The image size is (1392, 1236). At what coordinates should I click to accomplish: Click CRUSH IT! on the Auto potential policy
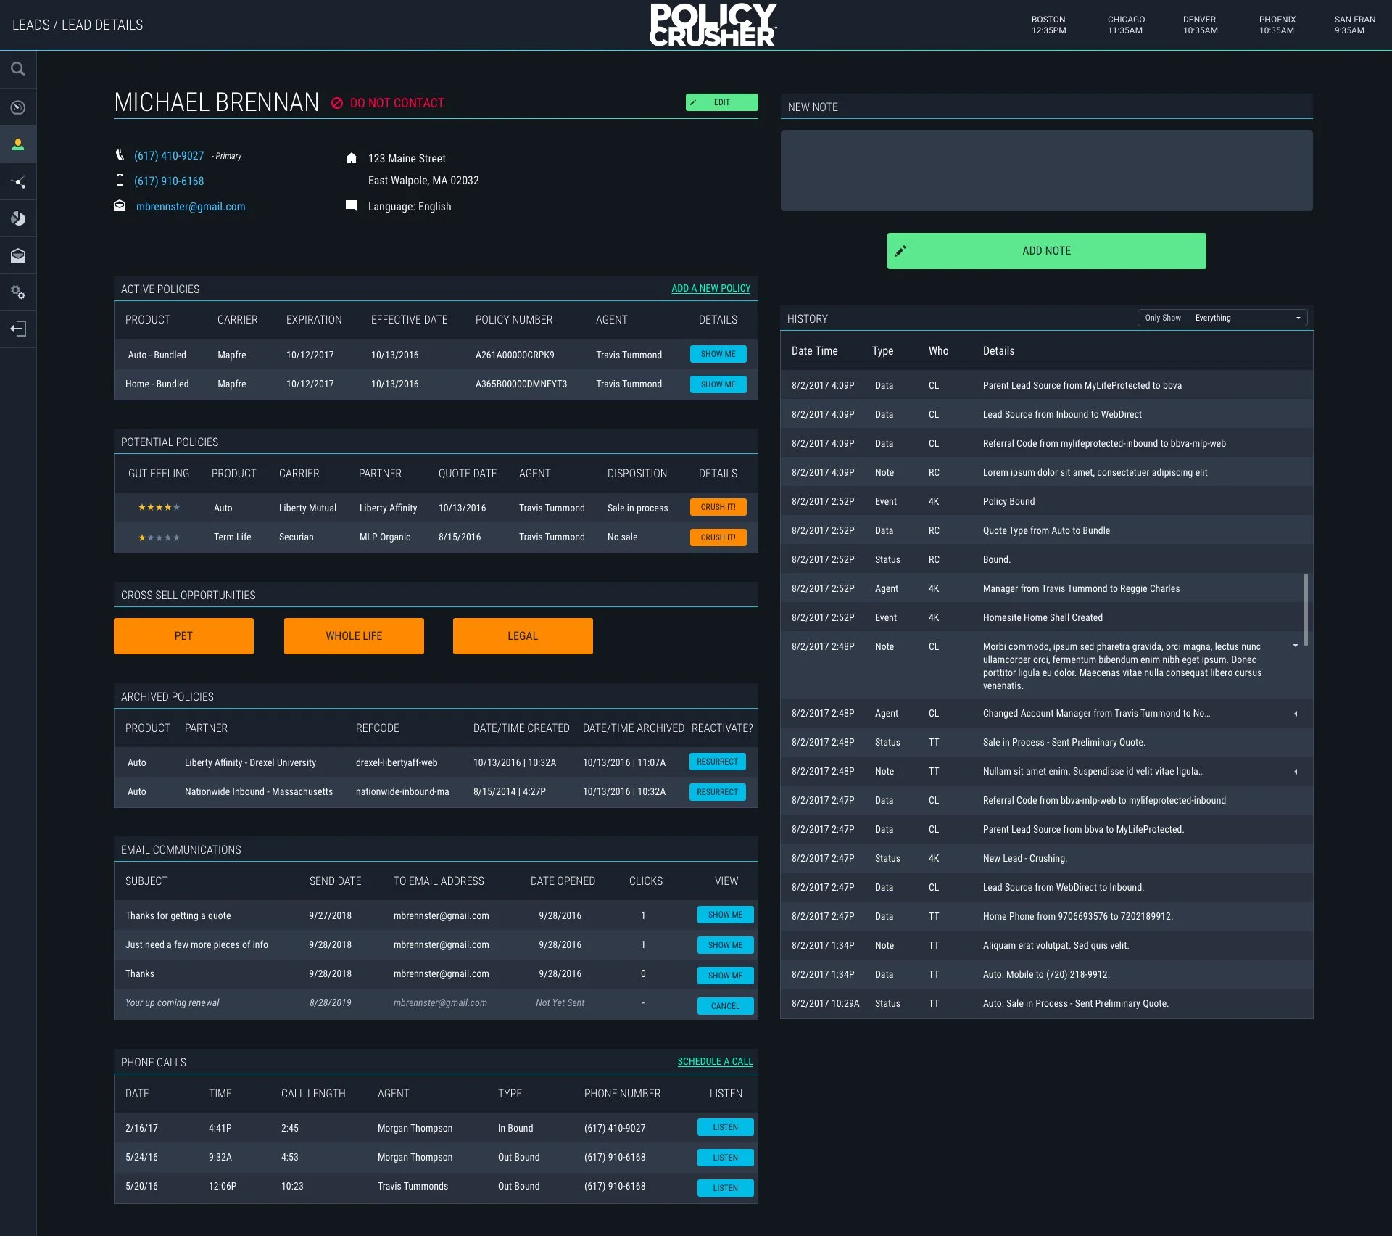click(x=718, y=507)
